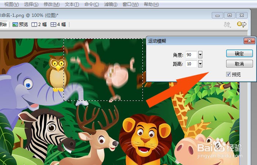The image size is (257, 165).
Task: Click the quick export arrow icon
Action: click(242, 25)
